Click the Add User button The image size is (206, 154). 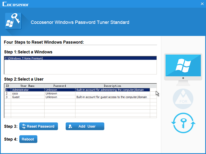(x=85, y=126)
